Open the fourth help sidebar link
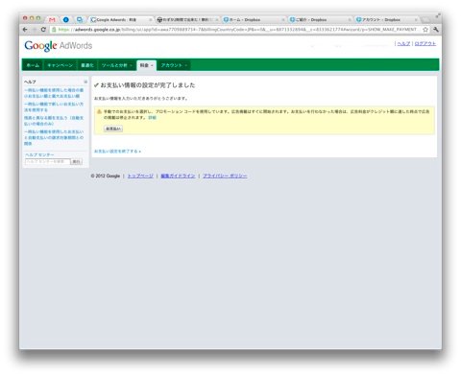 [54, 137]
